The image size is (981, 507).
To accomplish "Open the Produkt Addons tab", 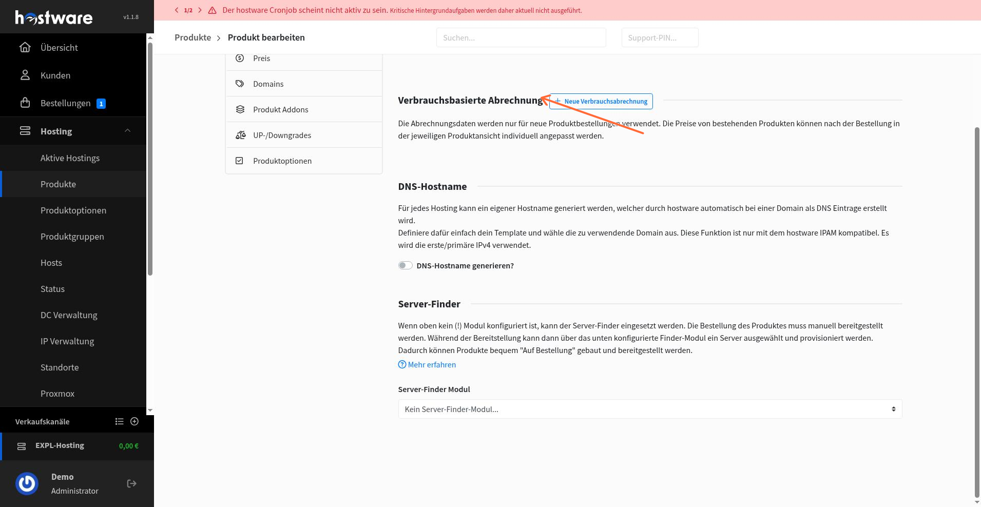I will coord(304,109).
